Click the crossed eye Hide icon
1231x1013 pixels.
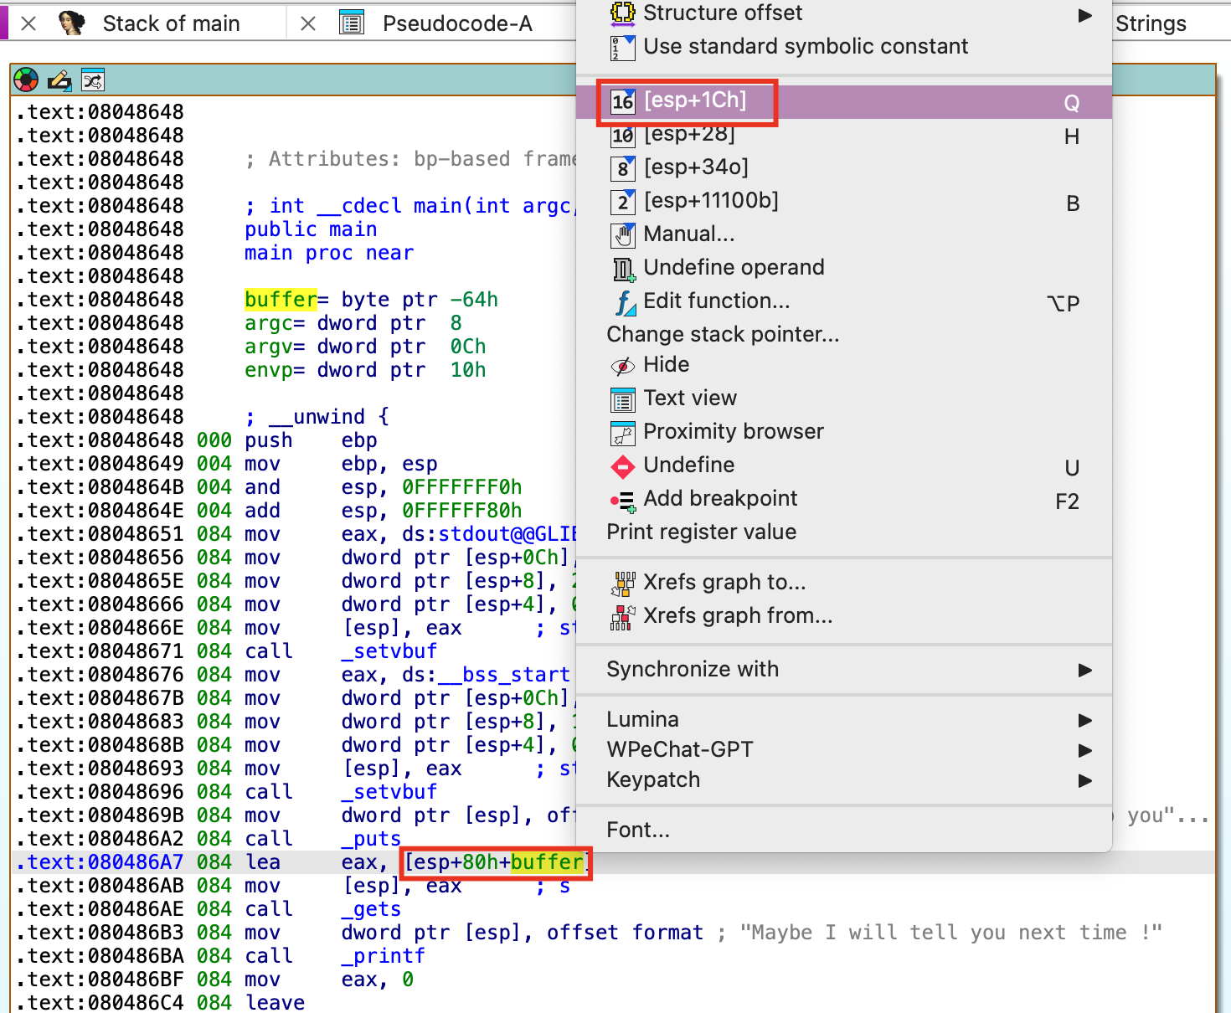click(x=623, y=366)
